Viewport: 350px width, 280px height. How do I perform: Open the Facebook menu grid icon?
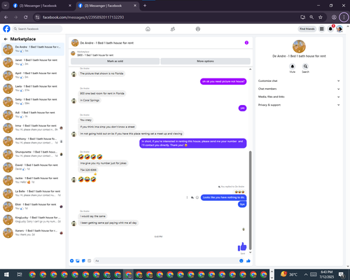click(x=322, y=29)
